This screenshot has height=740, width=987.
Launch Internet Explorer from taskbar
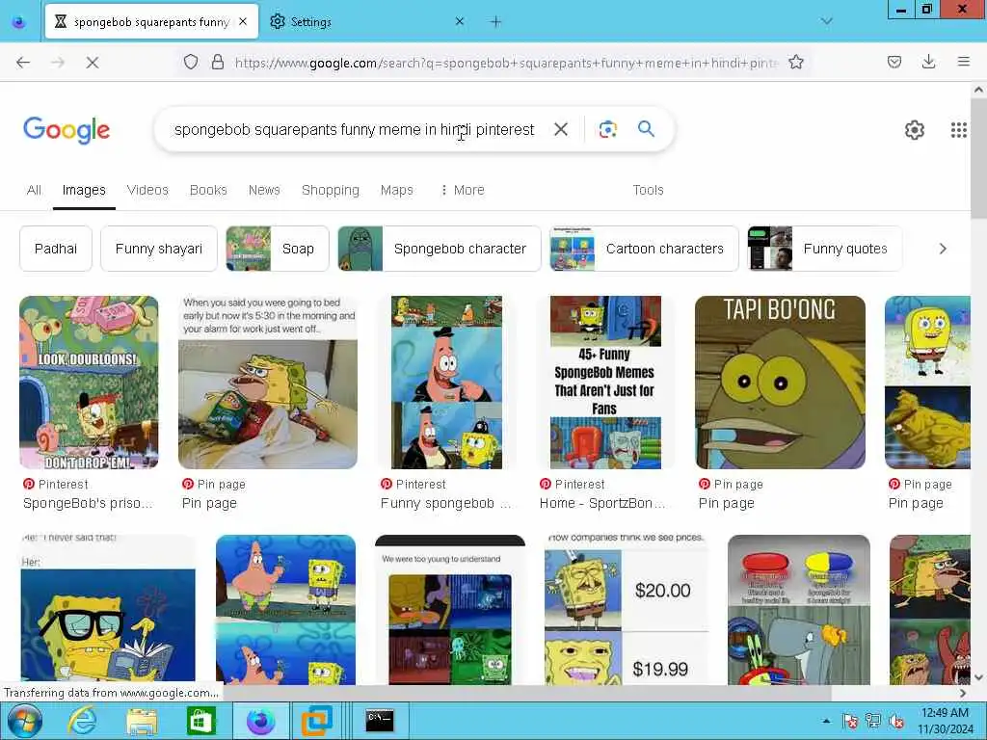coord(83,721)
